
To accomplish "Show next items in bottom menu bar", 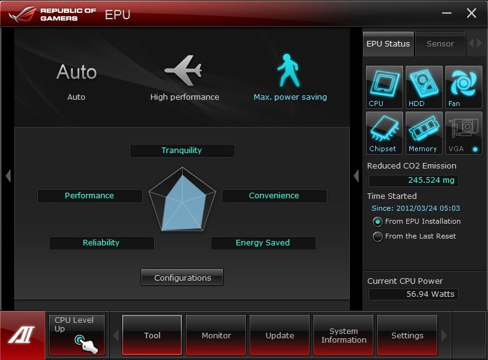I will (x=444, y=336).
